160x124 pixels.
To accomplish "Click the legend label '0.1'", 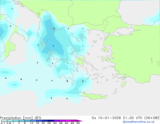I will 3,123.
